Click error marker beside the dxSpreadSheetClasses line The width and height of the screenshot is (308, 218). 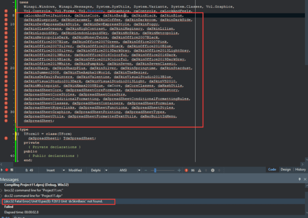(x=6, y=103)
